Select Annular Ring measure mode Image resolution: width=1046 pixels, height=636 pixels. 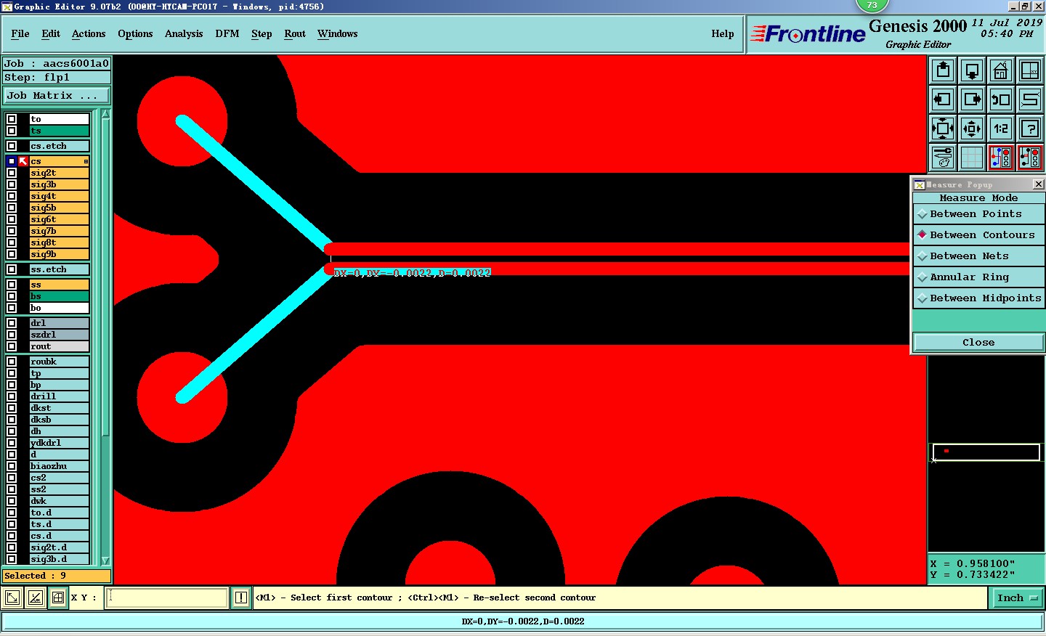pos(978,277)
